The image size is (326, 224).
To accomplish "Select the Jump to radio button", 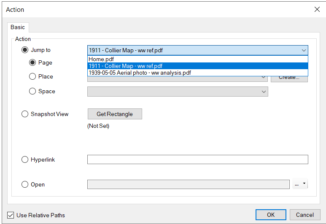I will coord(25,50).
